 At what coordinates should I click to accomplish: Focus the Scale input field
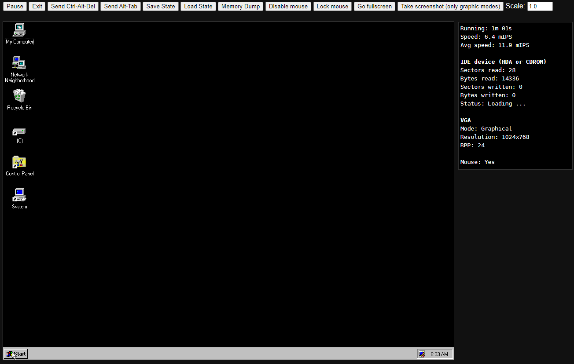(x=540, y=7)
